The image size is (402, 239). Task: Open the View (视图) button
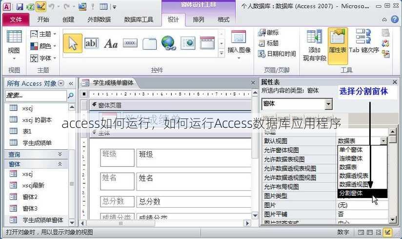click(x=14, y=46)
